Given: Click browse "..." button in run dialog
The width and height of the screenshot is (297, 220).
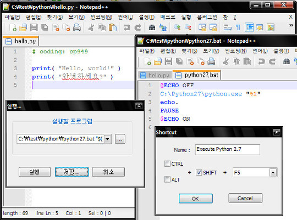Looking at the screenshot, I should 120,139.
